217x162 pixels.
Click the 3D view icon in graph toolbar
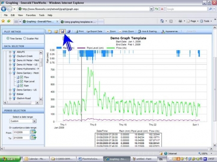69,31
